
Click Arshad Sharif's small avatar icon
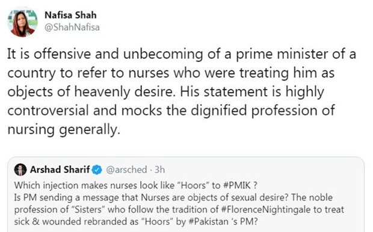coord(20,169)
